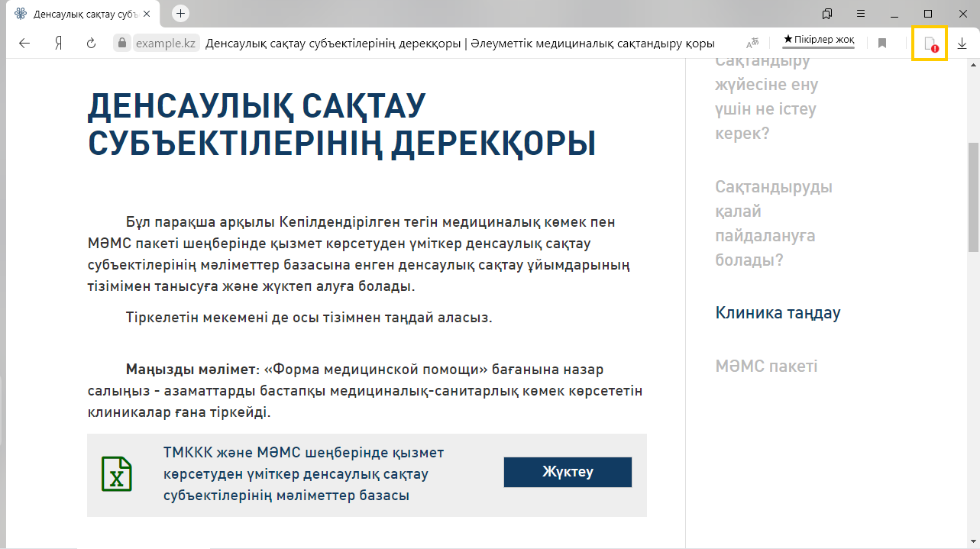This screenshot has height=549, width=980.
Task: Open the downloads arrow icon
Action: pyautogui.click(x=962, y=44)
